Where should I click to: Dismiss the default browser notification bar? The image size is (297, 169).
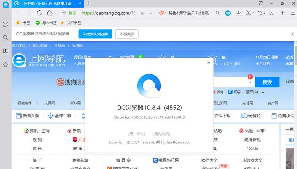click(292, 34)
